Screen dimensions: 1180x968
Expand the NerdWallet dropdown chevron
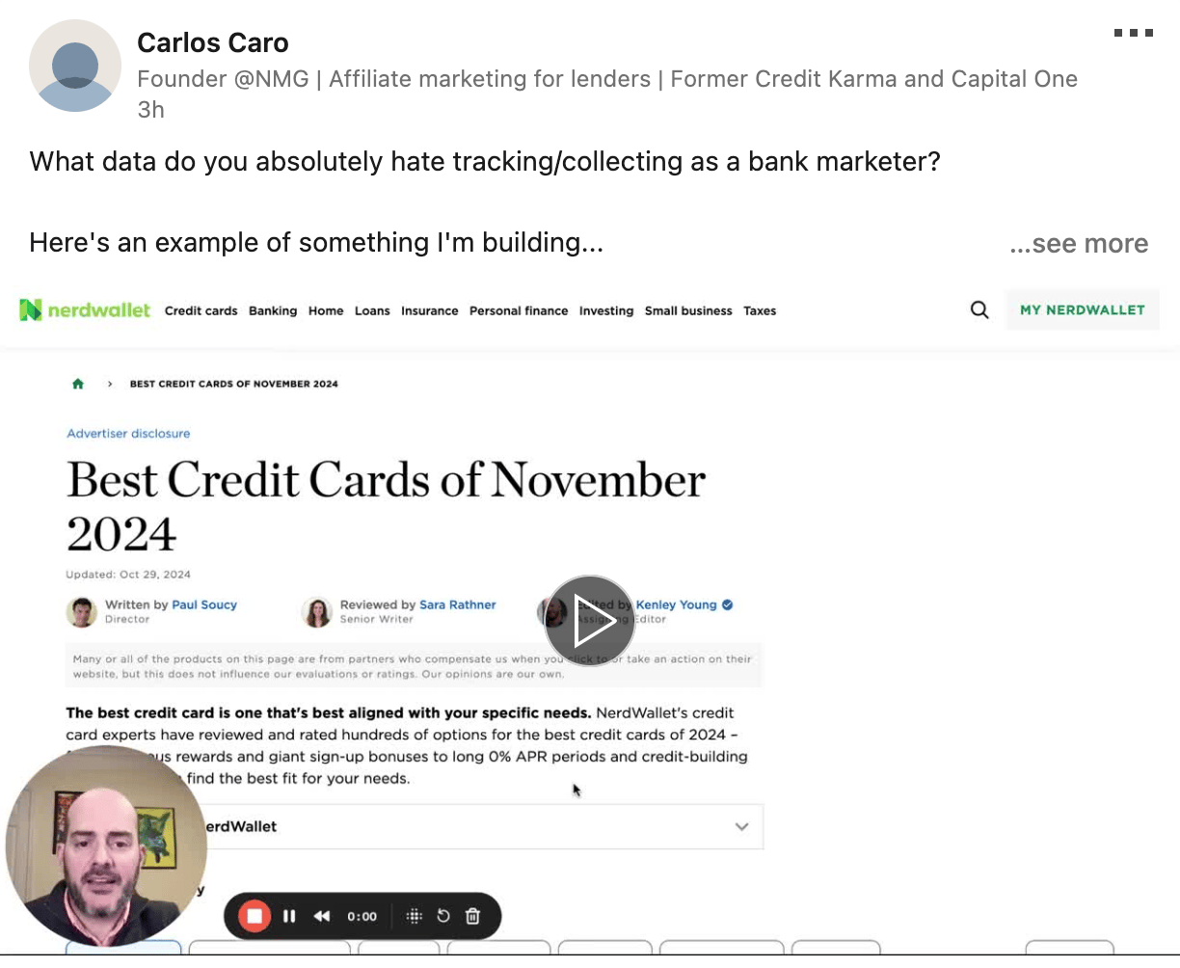pos(741,826)
